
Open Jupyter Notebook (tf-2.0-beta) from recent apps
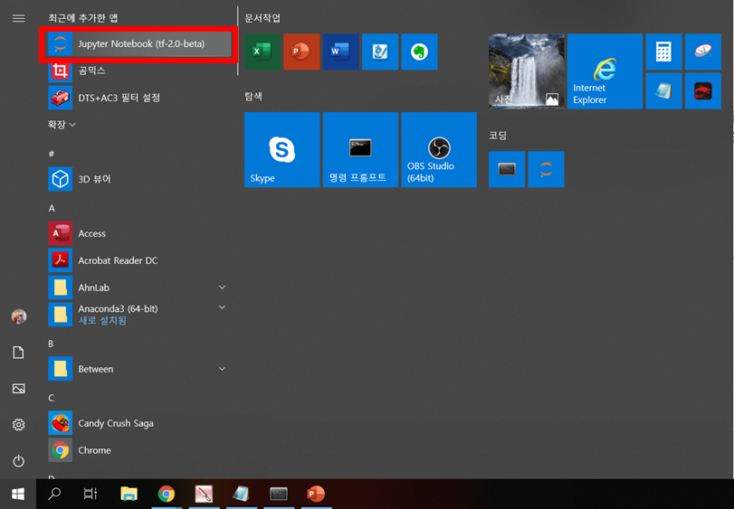(139, 44)
